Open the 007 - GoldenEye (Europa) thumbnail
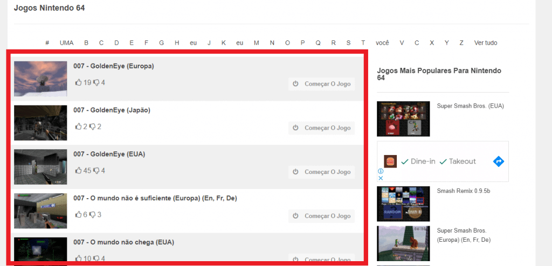This screenshot has width=552, height=266. pyautogui.click(x=40, y=79)
